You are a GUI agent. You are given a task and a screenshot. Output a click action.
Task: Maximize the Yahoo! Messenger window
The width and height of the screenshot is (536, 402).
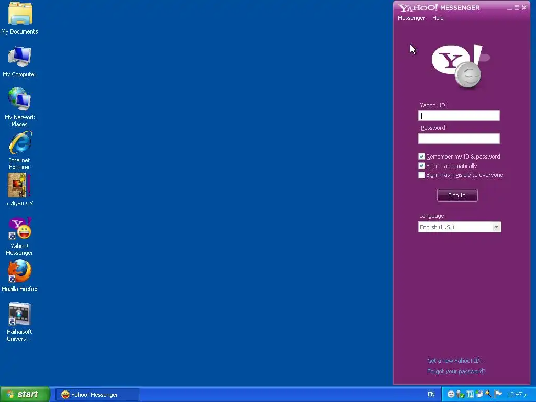coord(517,8)
